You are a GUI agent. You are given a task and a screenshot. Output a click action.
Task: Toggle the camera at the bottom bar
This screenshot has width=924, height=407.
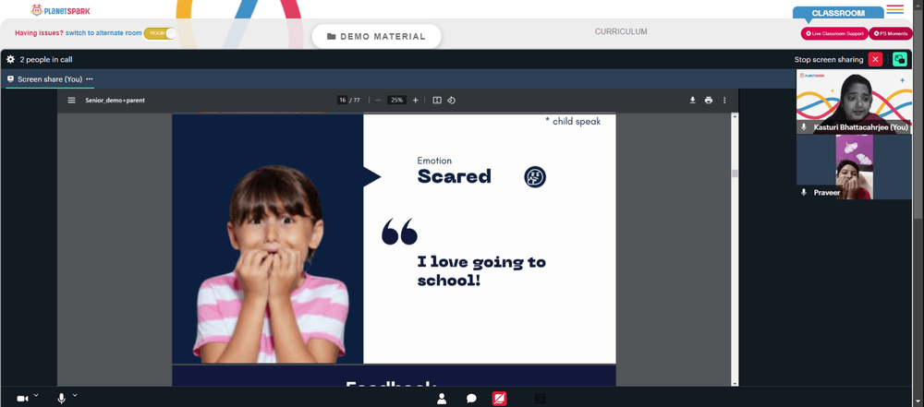[22, 399]
